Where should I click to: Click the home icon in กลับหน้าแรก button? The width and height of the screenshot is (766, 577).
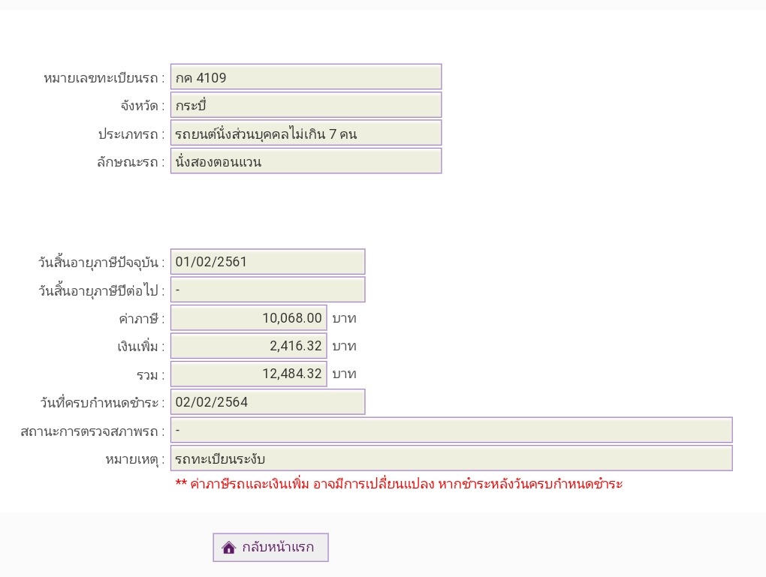tap(228, 547)
